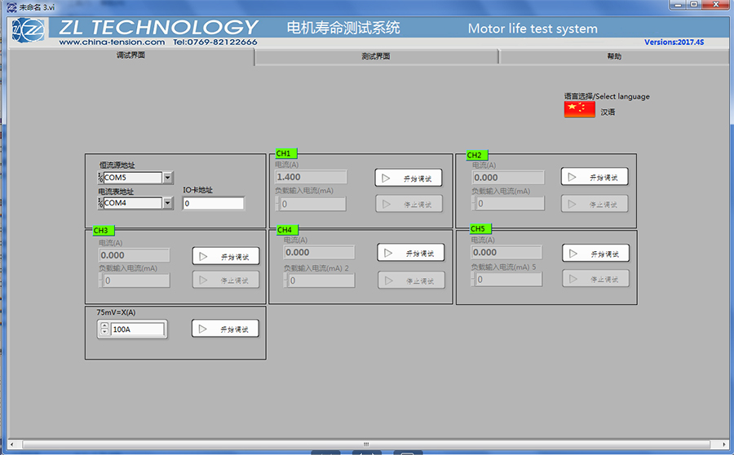Screen dimensions: 734x455
Task: Click the CH4 green channel label
Action: click(x=285, y=230)
